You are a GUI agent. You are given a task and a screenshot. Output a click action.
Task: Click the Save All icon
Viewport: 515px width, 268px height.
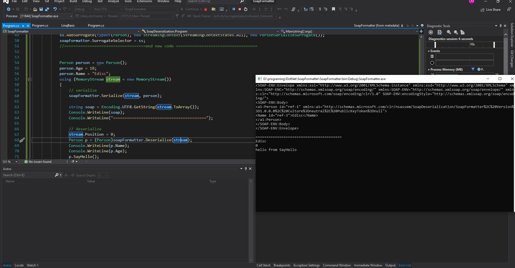47,9
